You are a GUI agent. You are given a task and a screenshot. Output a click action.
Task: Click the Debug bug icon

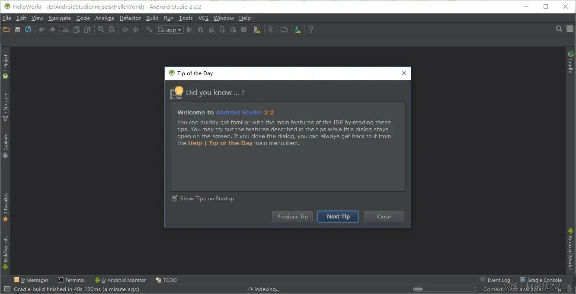tap(200, 29)
